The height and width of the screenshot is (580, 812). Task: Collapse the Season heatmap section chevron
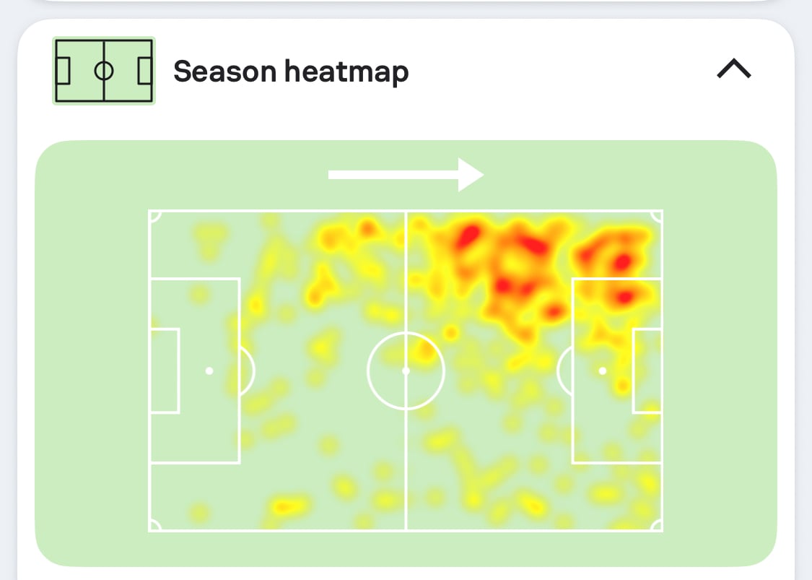point(734,69)
